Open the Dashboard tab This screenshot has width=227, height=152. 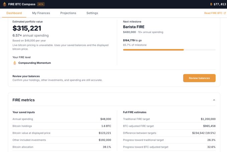(14, 13)
